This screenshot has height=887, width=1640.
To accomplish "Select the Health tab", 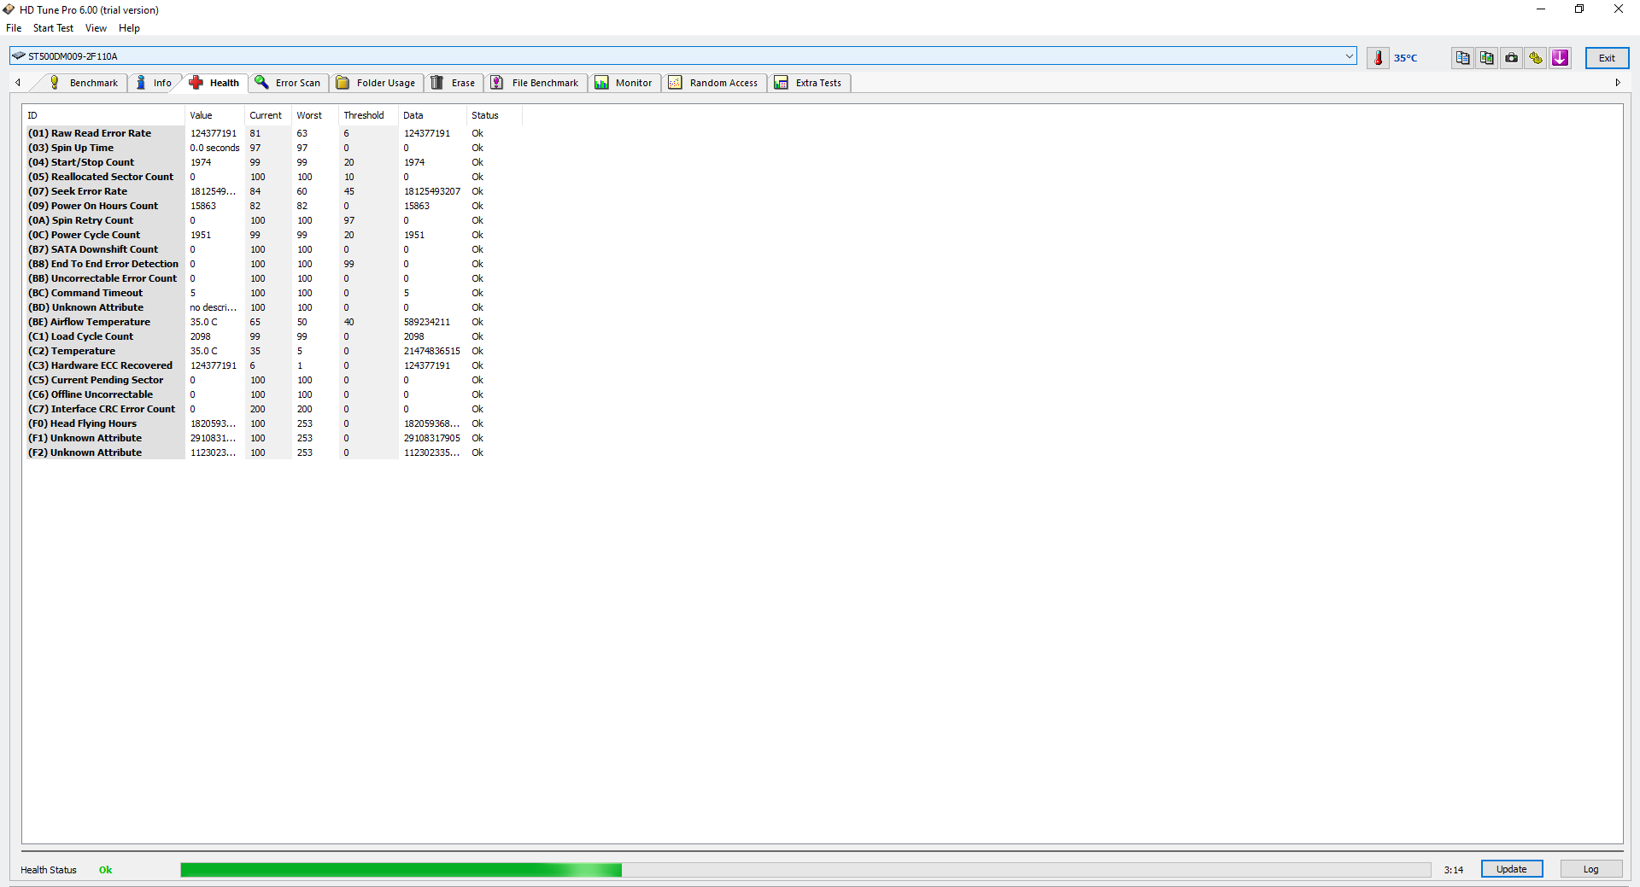I will pyautogui.click(x=215, y=83).
